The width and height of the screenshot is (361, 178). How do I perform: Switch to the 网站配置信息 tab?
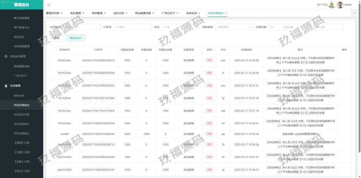pyautogui.click(x=143, y=13)
